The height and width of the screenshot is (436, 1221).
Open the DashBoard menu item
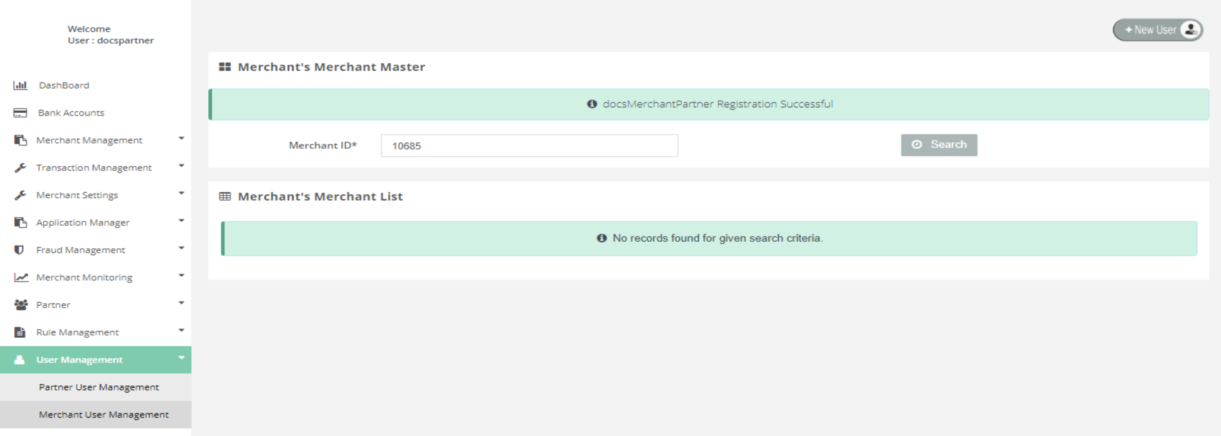pyautogui.click(x=63, y=85)
